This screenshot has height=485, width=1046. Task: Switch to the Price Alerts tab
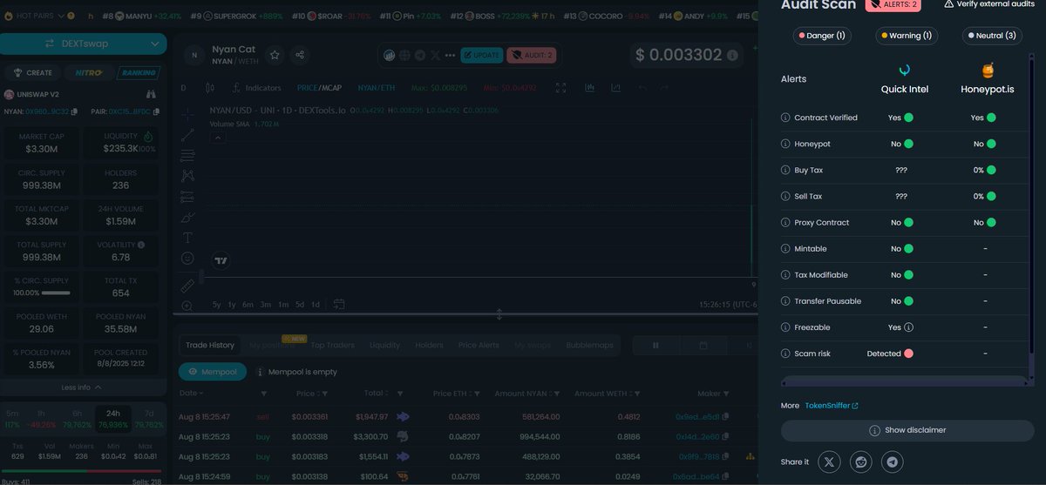point(479,345)
